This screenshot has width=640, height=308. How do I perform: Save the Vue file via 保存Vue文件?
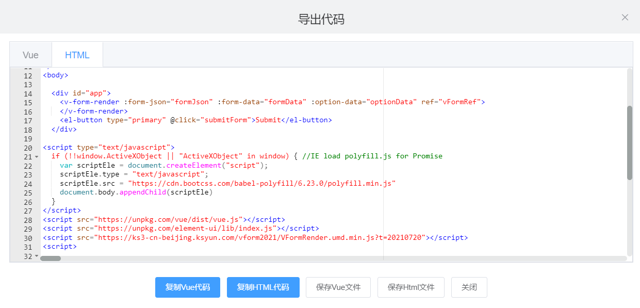338,287
